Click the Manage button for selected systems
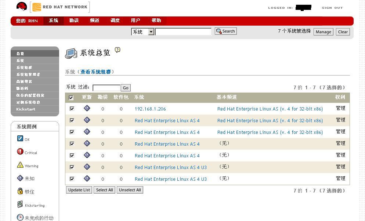365x221 pixels. coord(324,32)
